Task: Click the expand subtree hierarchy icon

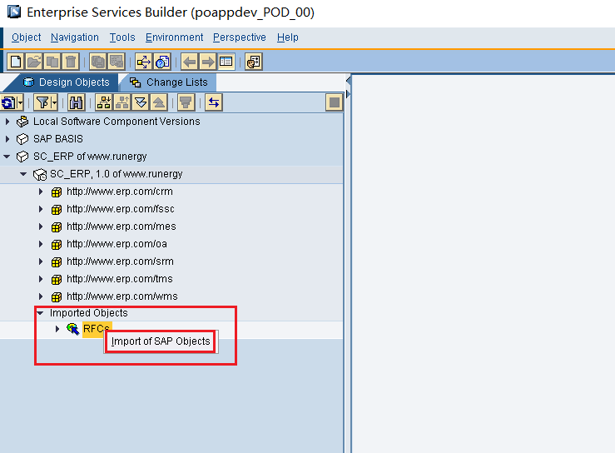Action: point(104,102)
